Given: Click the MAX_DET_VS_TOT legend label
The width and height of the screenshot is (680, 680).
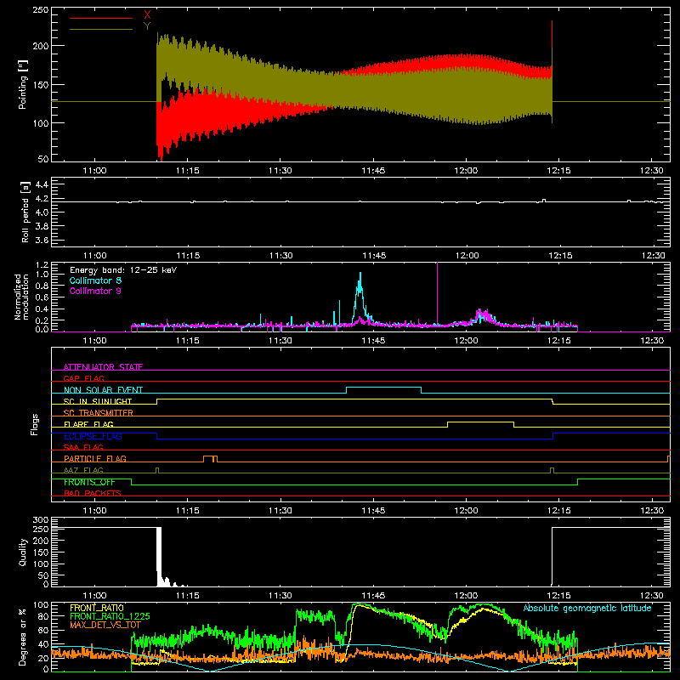Looking at the screenshot, I should click(105, 625).
